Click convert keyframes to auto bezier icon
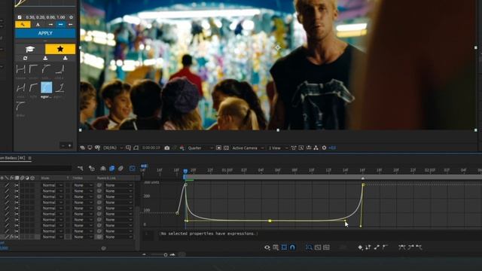The height and width of the screenshot is (271, 482). point(386,248)
